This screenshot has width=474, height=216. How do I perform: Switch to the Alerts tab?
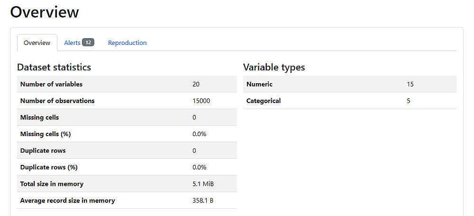(x=72, y=43)
